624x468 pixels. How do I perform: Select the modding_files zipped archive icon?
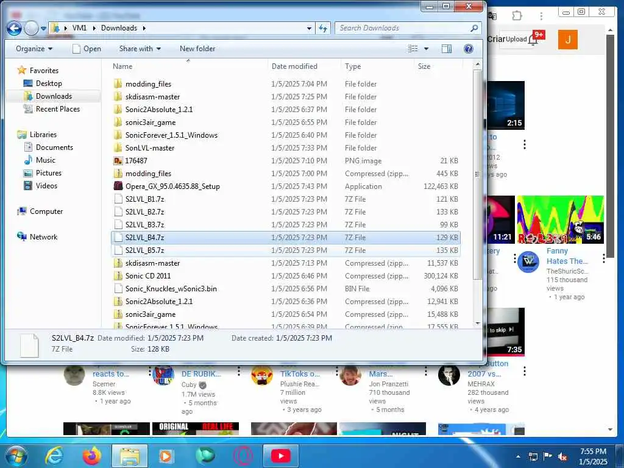pos(118,174)
